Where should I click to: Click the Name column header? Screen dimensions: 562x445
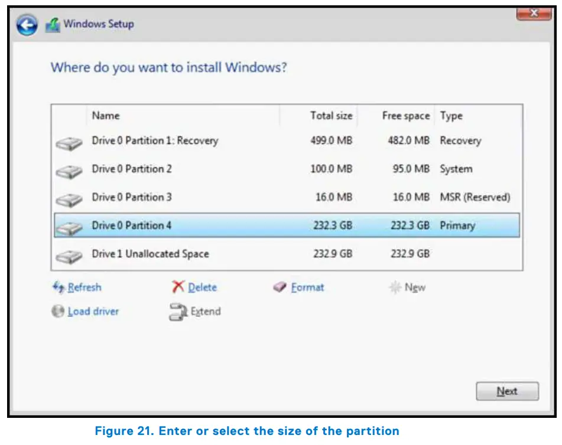[x=106, y=116]
